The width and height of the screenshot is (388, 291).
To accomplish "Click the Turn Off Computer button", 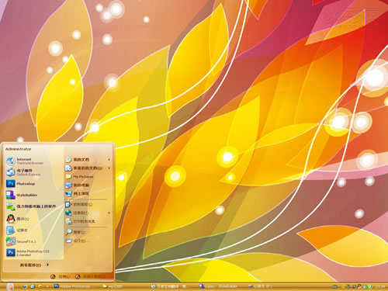I will pos(91,276).
